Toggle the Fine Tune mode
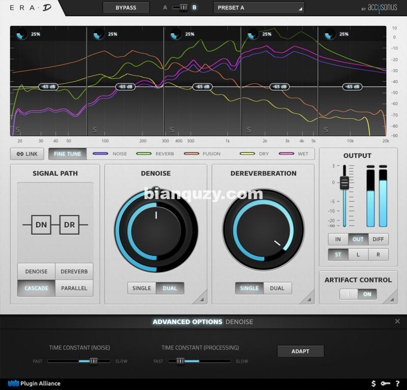 click(67, 154)
